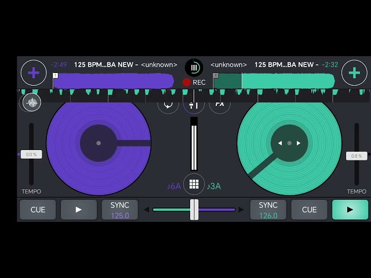Sync the left deck at 125.0
Viewport: 371px width, 278px height.
(120, 210)
